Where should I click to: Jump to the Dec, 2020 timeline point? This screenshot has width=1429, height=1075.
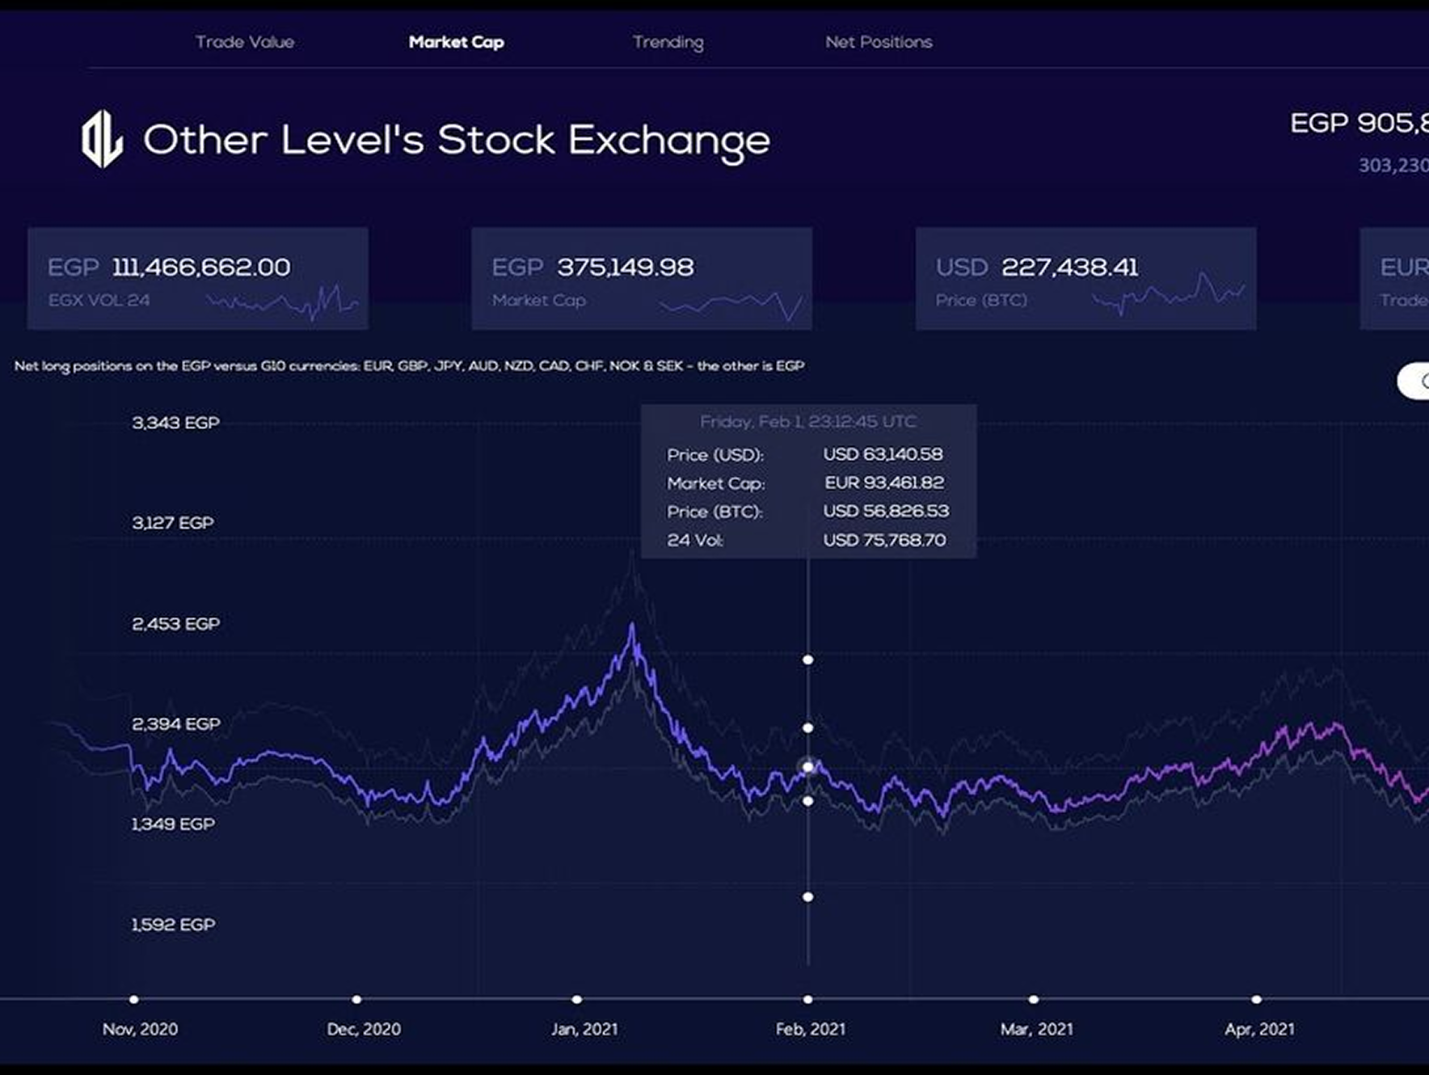[x=356, y=1000]
